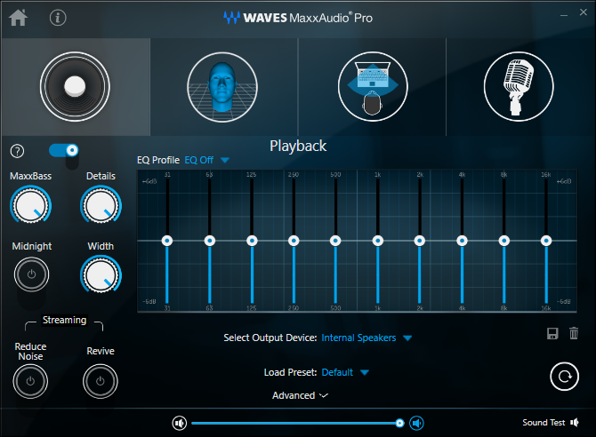Open the Select Output Device dropdown arrow

pyautogui.click(x=407, y=338)
